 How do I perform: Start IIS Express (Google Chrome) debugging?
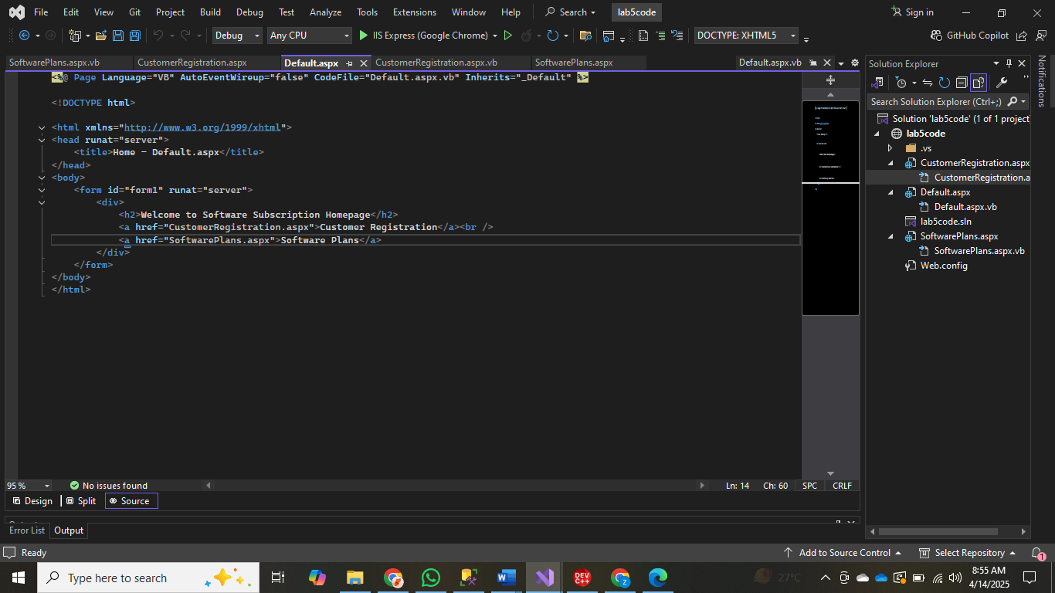pyautogui.click(x=423, y=36)
